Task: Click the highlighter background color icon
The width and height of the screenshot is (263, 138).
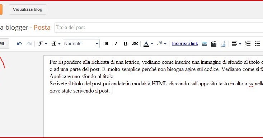Action: (x=160, y=43)
